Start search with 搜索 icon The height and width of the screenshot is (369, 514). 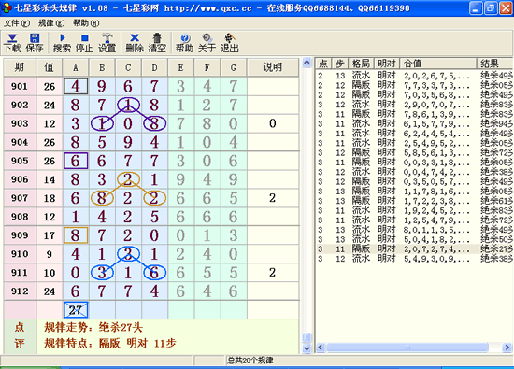pyautogui.click(x=62, y=43)
